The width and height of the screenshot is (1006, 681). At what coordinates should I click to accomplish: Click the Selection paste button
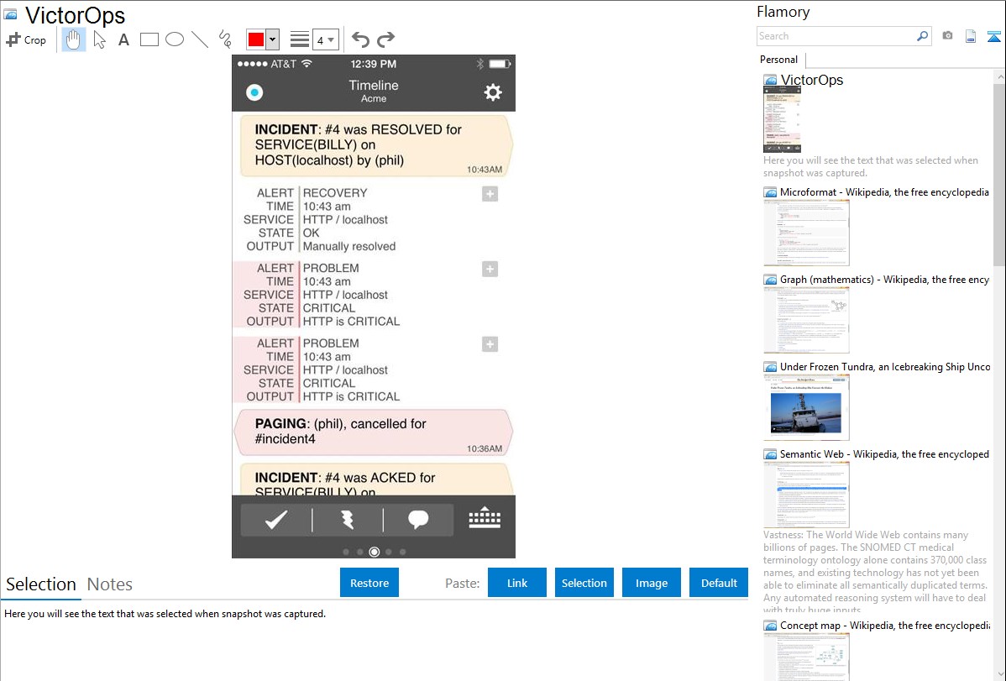coord(584,583)
